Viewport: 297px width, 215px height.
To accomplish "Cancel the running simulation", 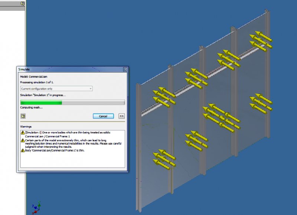I will 103,116.
